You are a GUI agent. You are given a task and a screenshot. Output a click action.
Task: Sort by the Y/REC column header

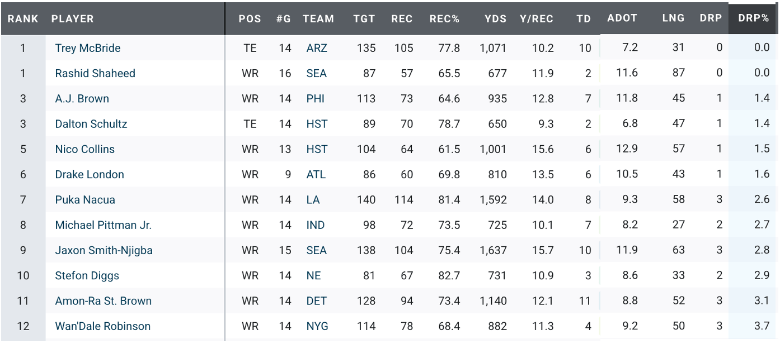[x=537, y=18]
